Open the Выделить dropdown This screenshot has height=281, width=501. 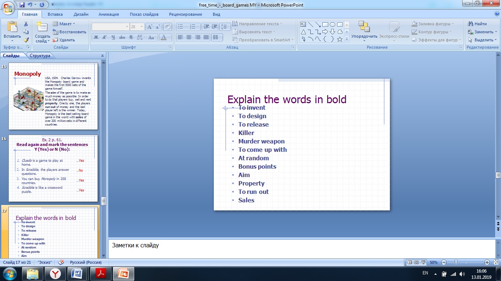(482, 40)
